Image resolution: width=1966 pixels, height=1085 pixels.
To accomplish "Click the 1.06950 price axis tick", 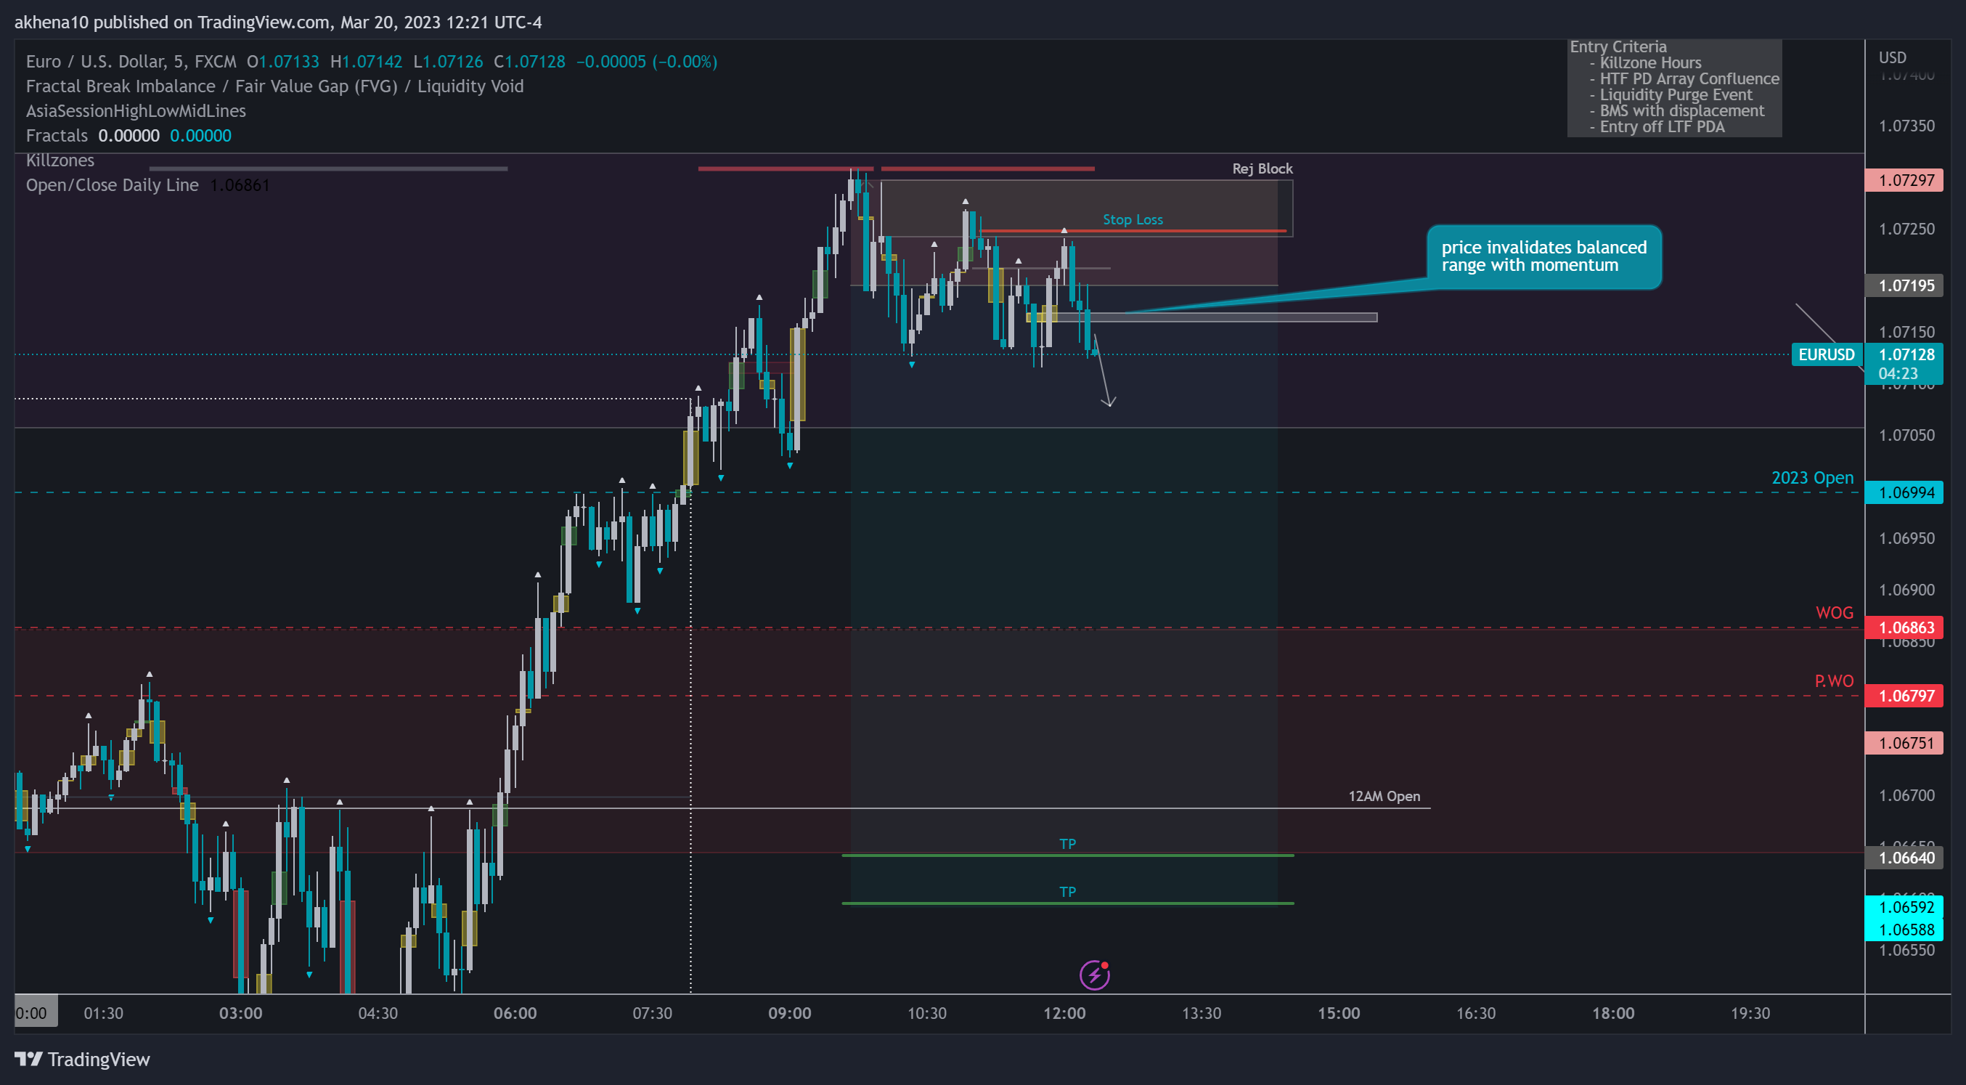I will click(1906, 538).
